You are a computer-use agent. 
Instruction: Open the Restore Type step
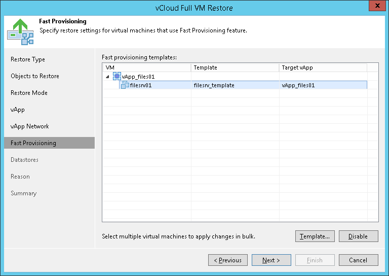pyautogui.click(x=28, y=59)
